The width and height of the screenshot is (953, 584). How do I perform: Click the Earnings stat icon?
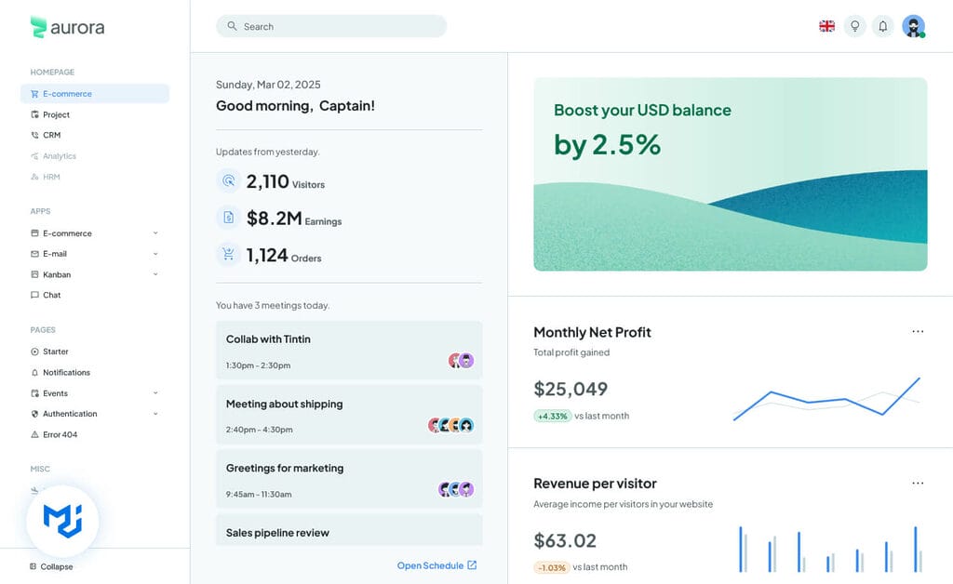pyautogui.click(x=228, y=218)
